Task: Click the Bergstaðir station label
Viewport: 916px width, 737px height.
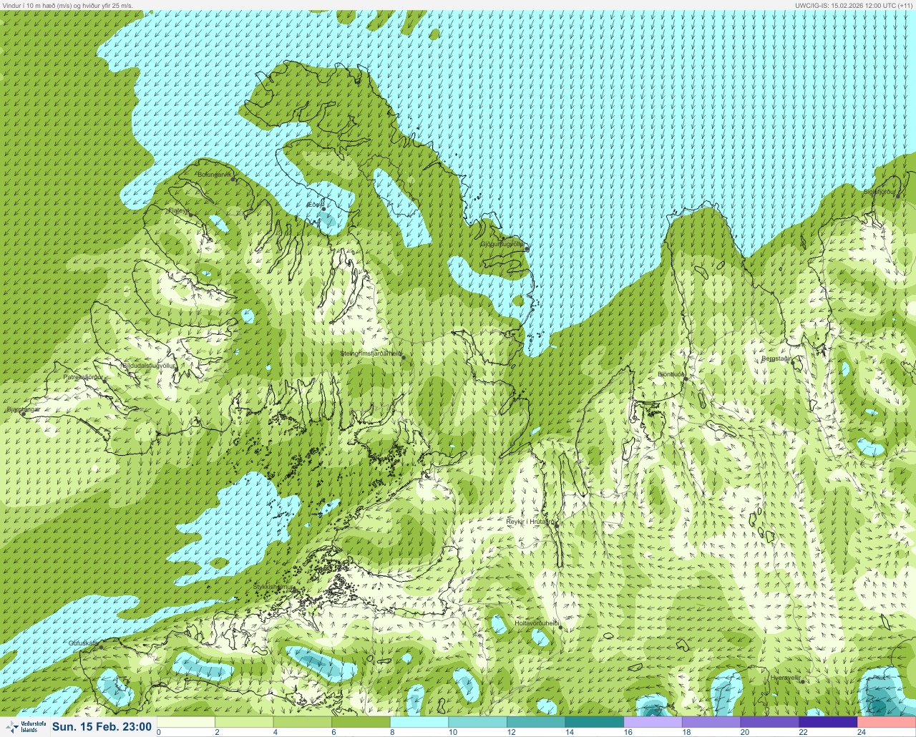Action: click(x=776, y=358)
